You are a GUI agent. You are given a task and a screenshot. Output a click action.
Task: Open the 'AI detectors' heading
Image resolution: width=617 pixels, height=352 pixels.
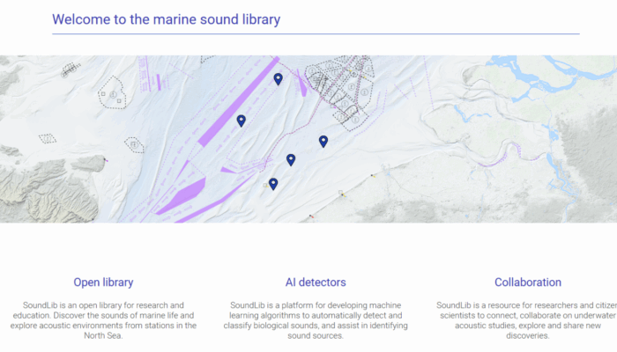[316, 282]
